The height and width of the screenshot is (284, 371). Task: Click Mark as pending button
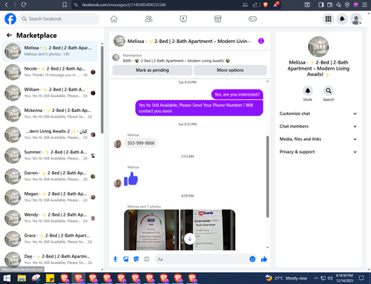(x=152, y=70)
